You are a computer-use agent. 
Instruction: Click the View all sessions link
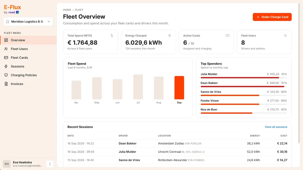click(x=276, y=127)
